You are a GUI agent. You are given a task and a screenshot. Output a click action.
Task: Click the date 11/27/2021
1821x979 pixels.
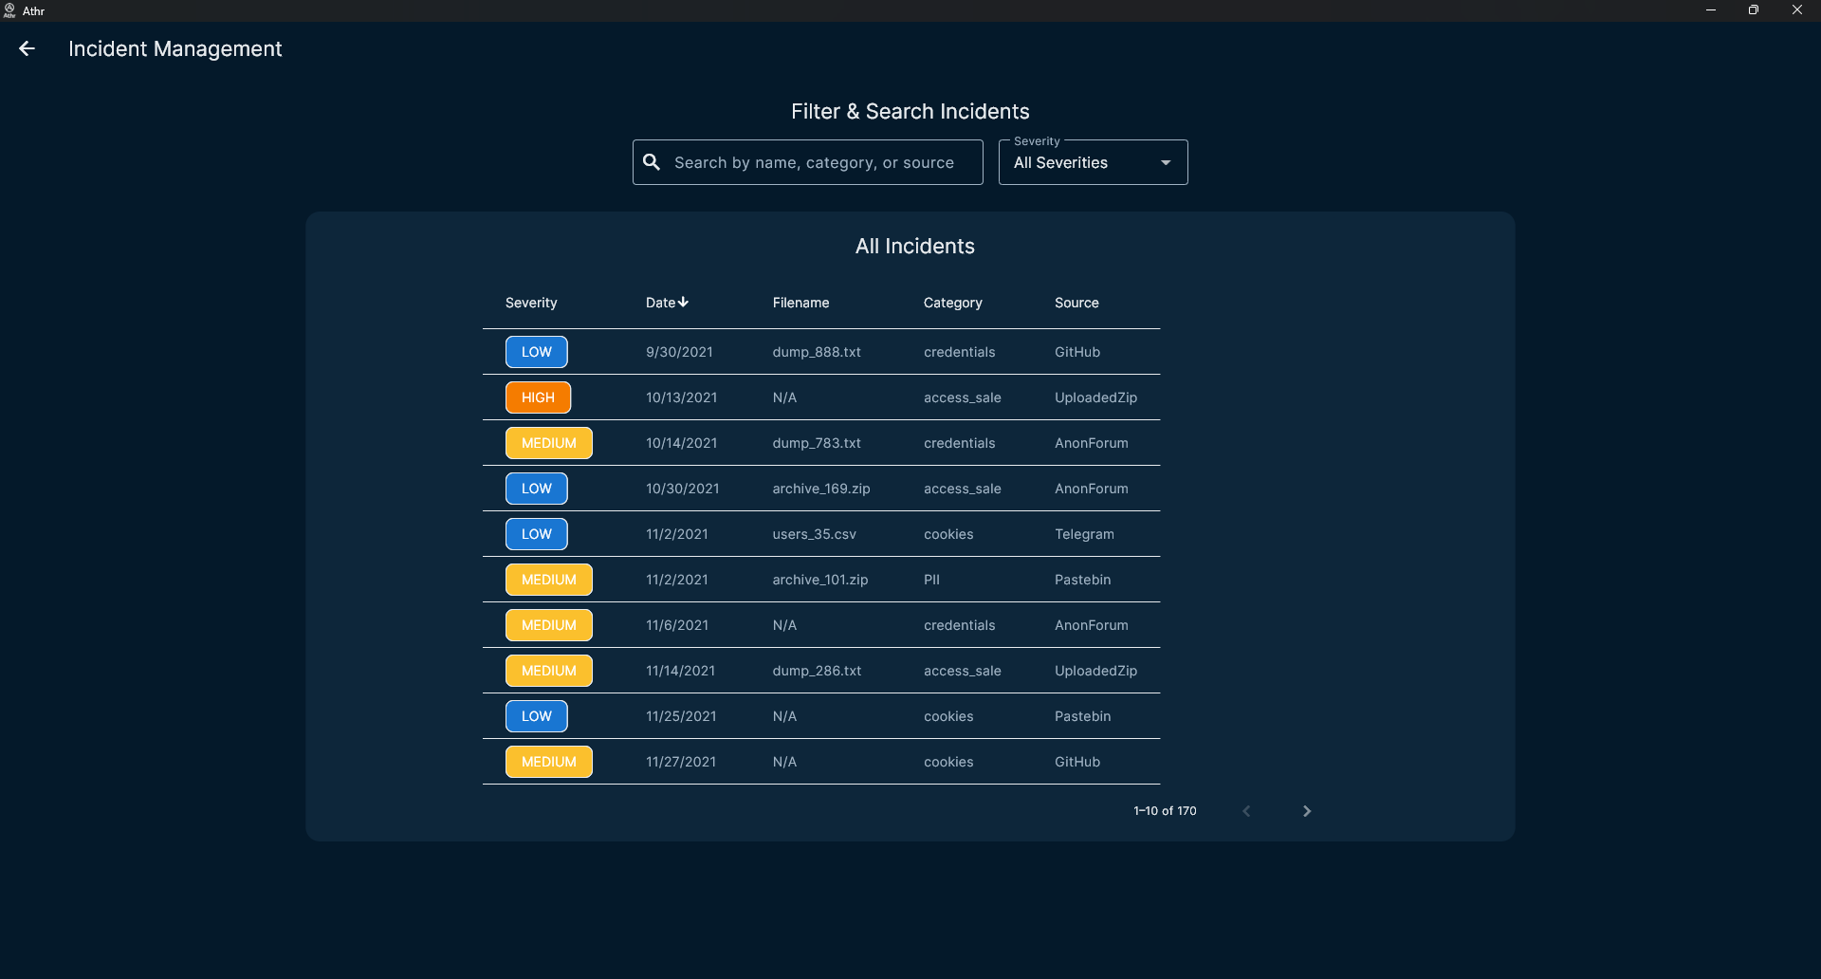(x=681, y=762)
